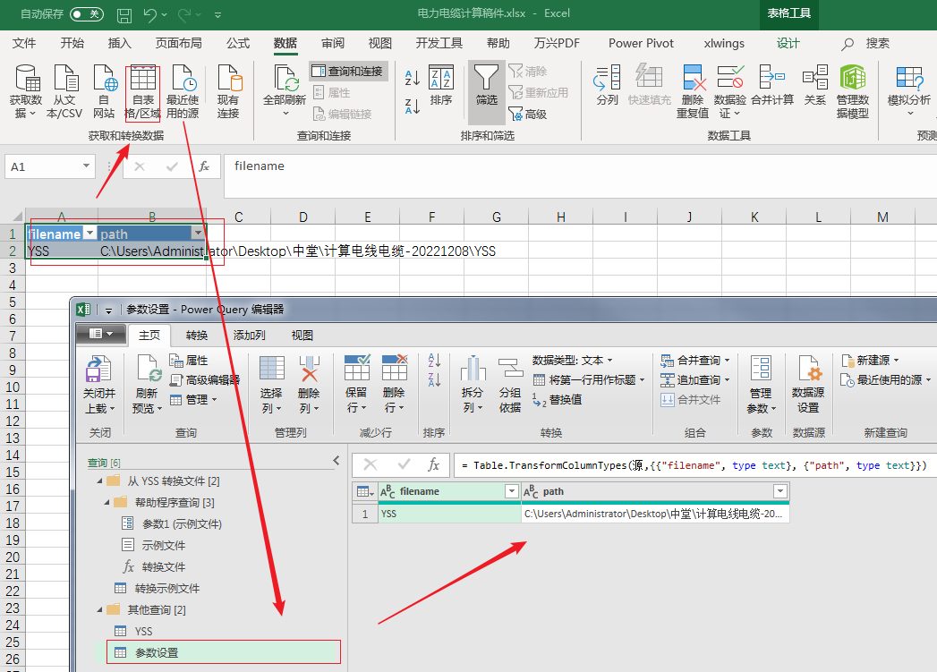Click Refresh All (全部刷新) icon
The image size is (937, 672).
click(x=285, y=89)
